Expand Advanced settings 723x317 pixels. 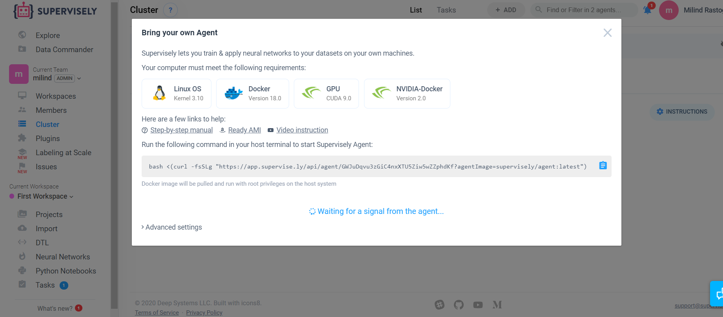172,227
